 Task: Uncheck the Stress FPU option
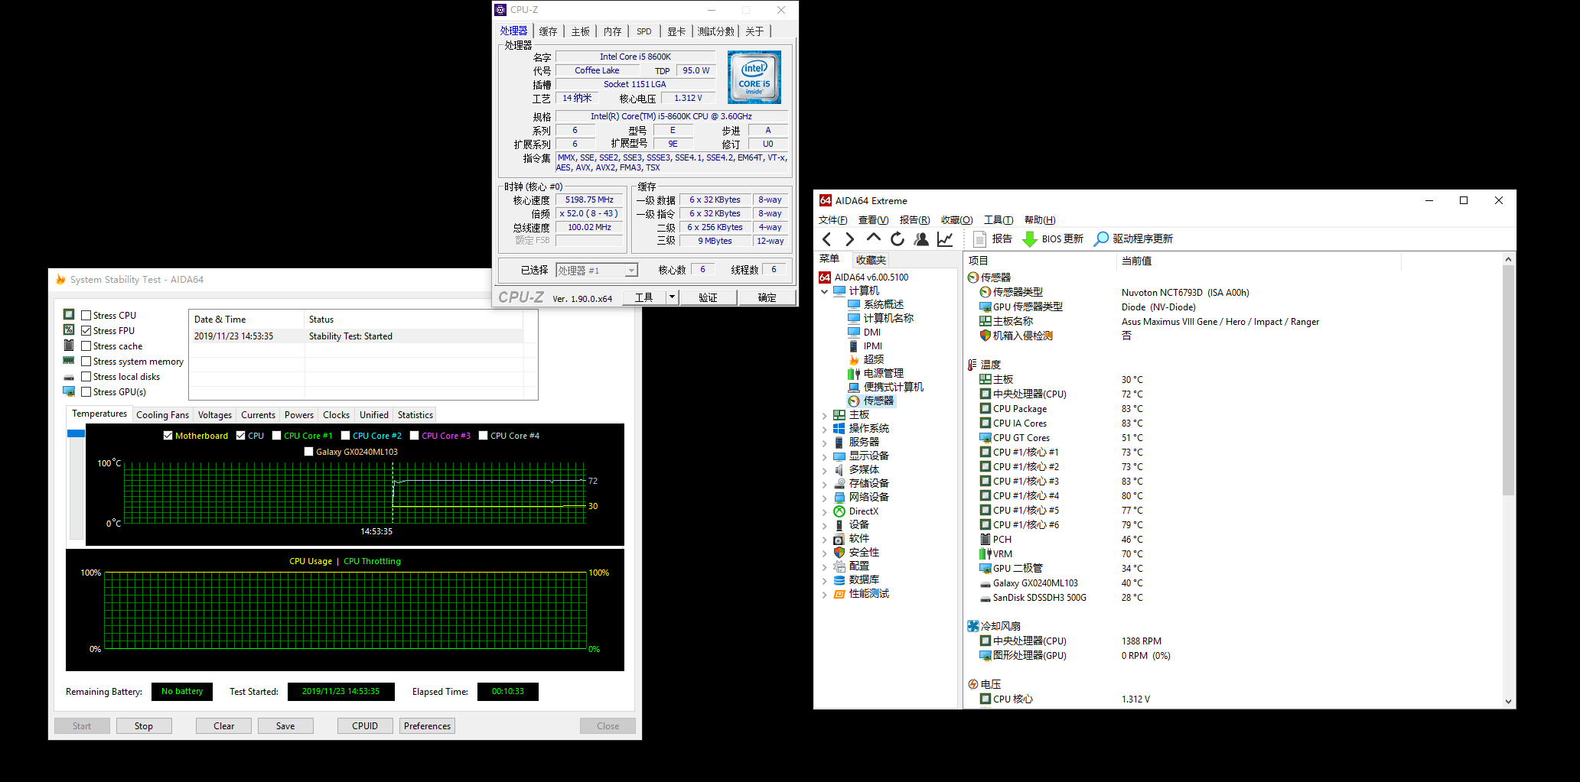(x=86, y=330)
